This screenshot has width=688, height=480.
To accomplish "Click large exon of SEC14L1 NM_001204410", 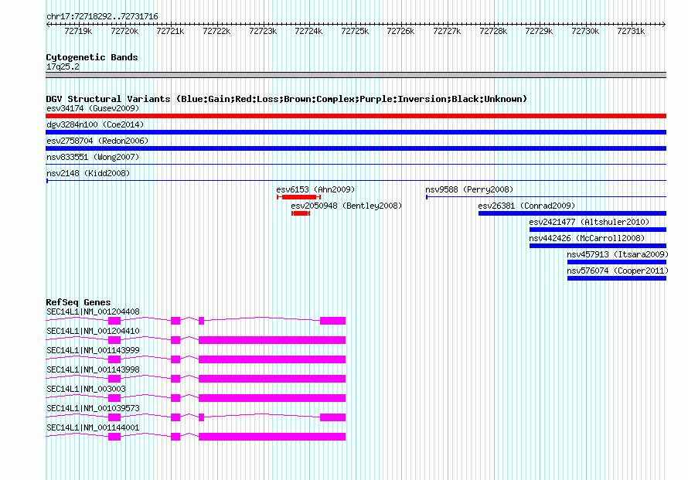I will pos(272,340).
